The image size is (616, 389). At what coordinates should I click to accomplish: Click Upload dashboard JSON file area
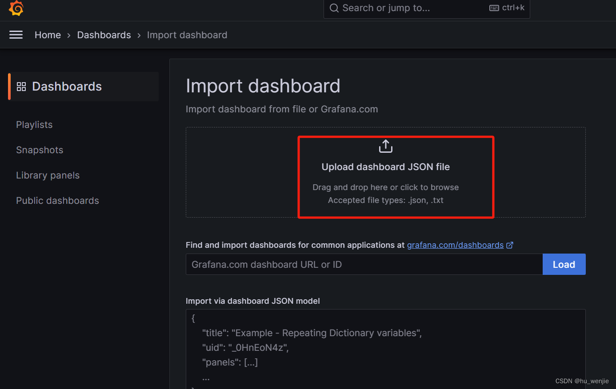click(386, 172)
